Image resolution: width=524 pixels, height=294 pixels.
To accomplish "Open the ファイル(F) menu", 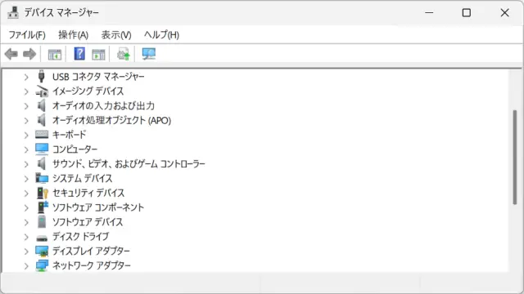I will coord(27,34).
